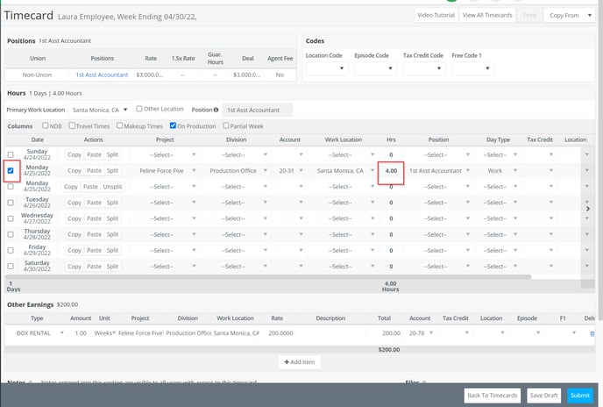Click the Position field 1st Asst Accountant

click(x=258, y=111)
